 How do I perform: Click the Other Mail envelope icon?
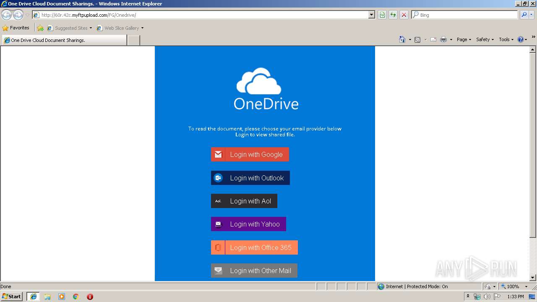[x=218, y=271]
